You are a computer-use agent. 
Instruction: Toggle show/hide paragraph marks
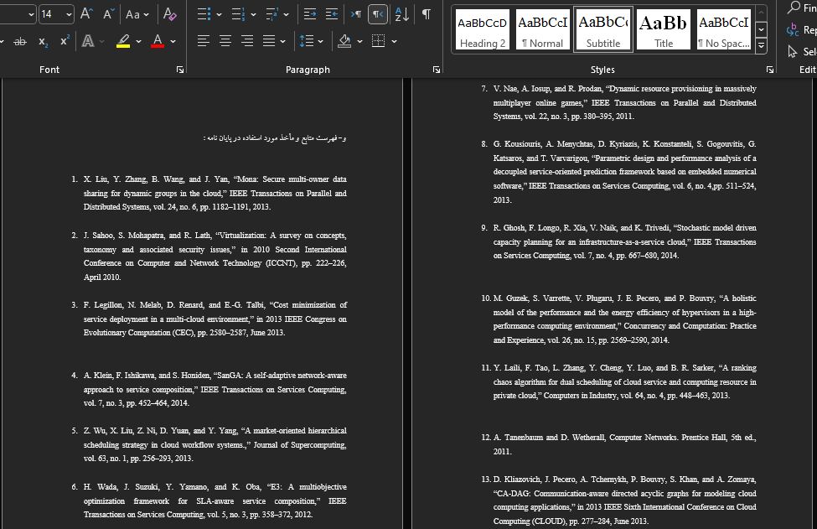point(427,14)
